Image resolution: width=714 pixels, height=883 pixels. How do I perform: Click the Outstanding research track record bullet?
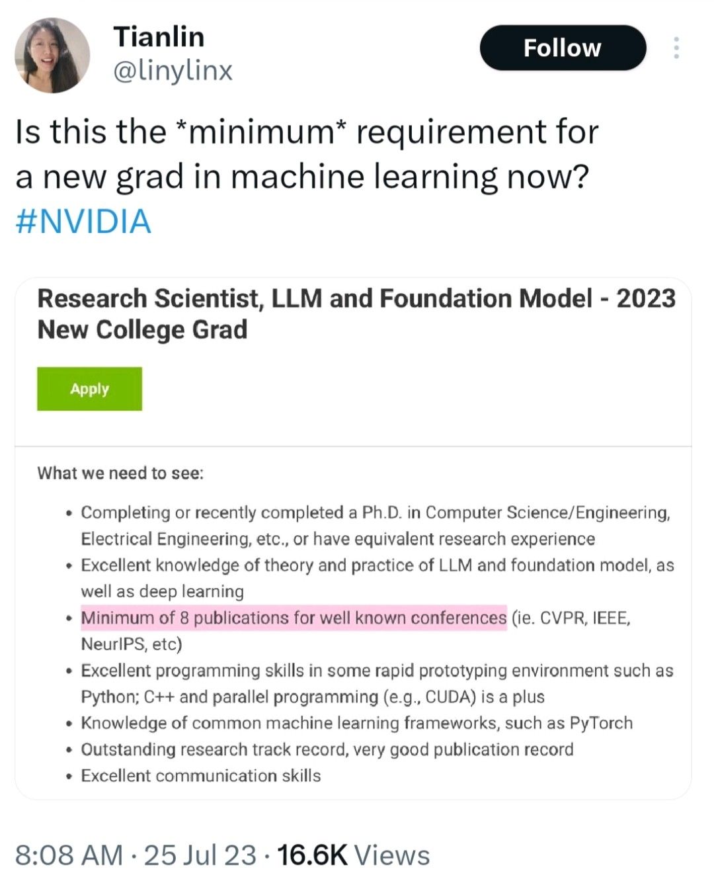(327, 749)
